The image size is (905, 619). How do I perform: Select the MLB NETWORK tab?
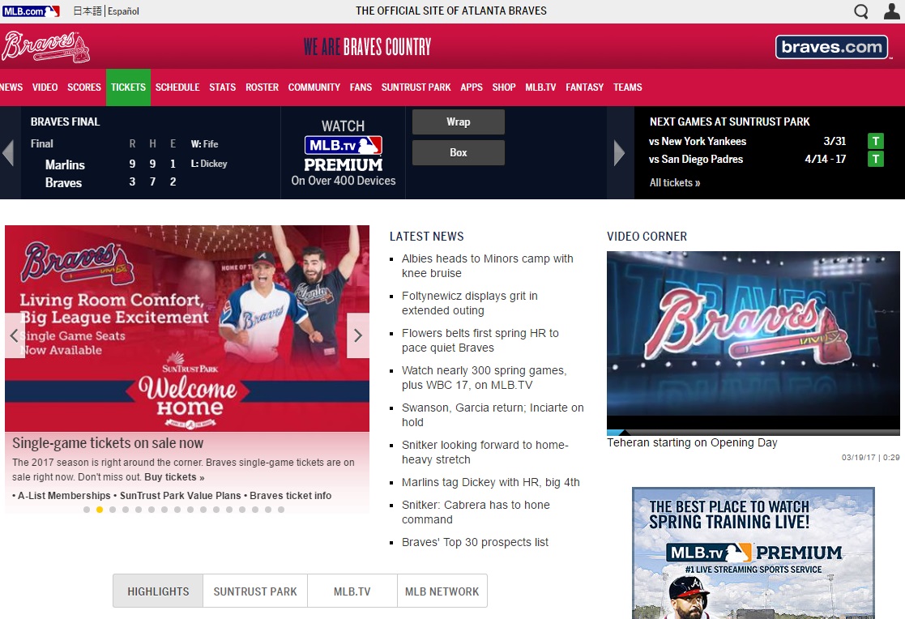coord(442,591)
